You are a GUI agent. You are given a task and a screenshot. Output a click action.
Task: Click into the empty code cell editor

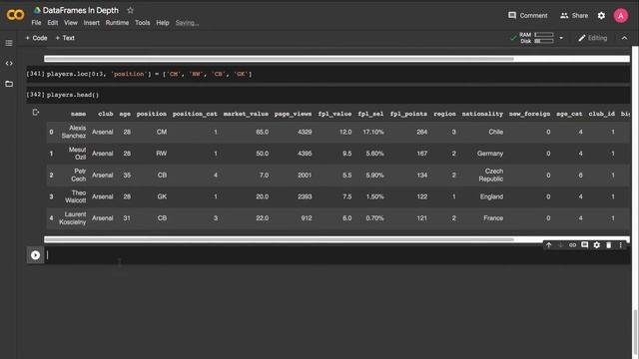point(337,255)
